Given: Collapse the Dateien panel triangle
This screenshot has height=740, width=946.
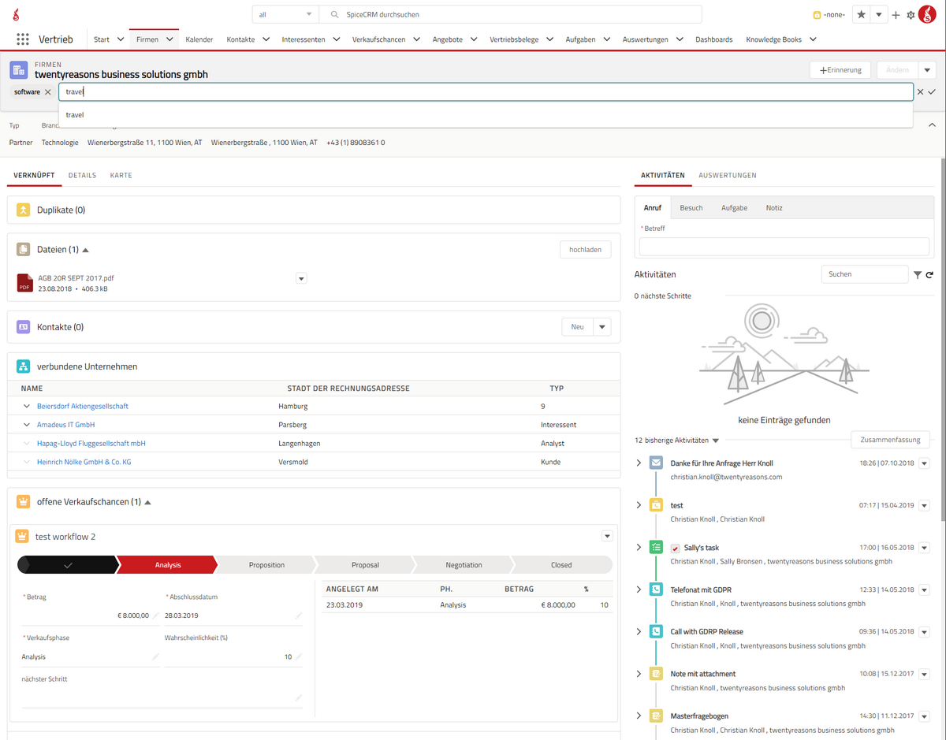Looking at the screenshot, I should (x=85, y=250).
